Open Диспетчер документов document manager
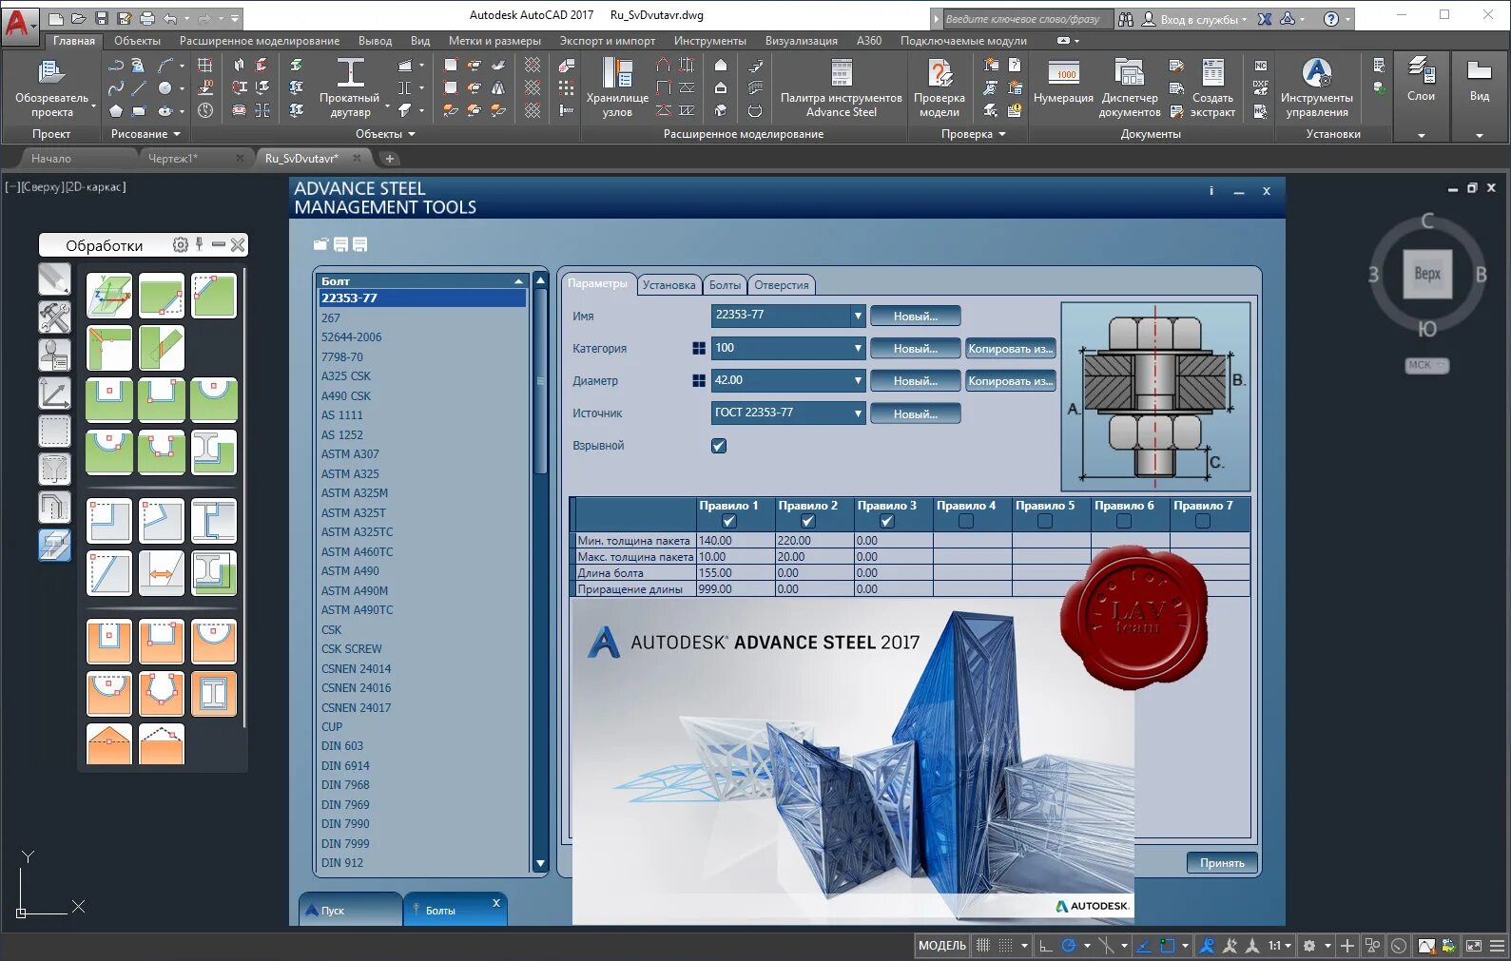1511x961 pixels. pos(1130,86)
